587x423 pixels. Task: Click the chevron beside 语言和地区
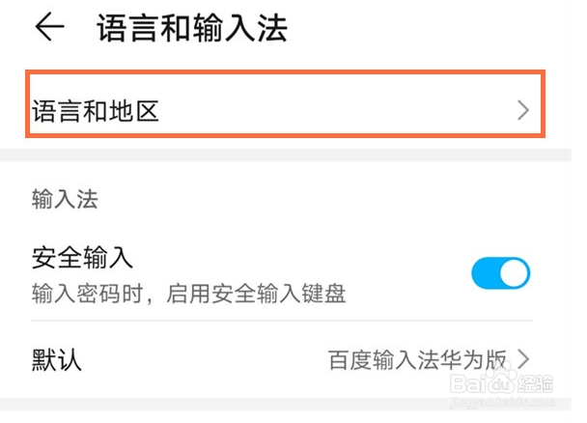[x=522, y=111]
